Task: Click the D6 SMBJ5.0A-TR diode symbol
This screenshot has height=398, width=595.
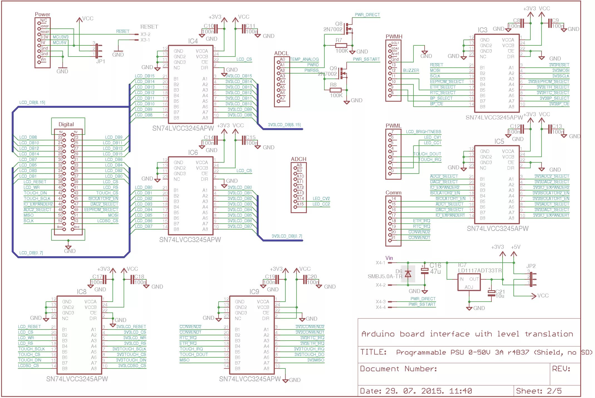Action: (408, 274)
